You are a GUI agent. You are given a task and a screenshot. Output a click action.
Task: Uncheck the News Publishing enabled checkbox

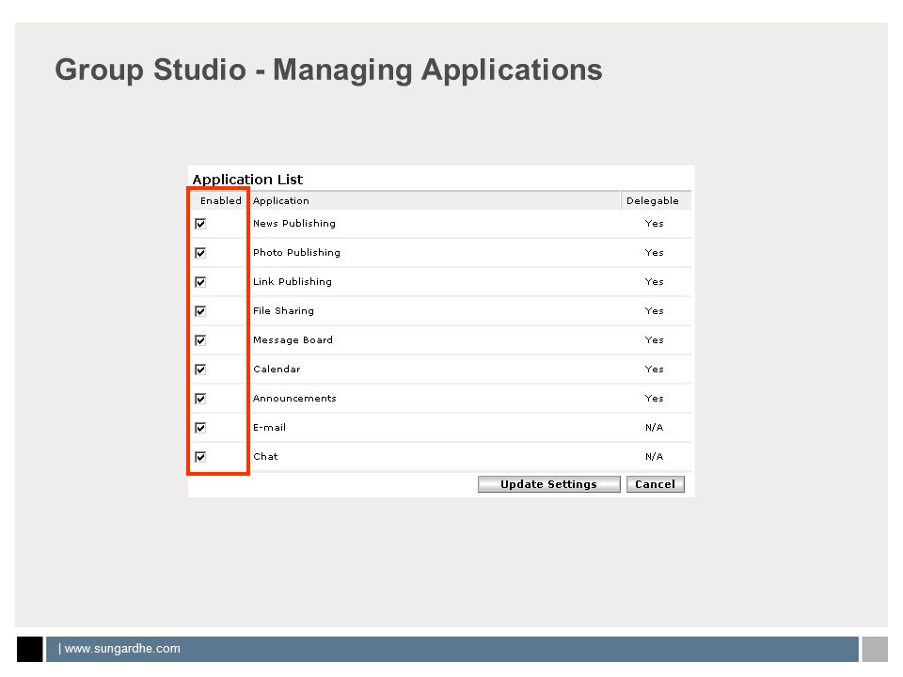coord(200,224)
